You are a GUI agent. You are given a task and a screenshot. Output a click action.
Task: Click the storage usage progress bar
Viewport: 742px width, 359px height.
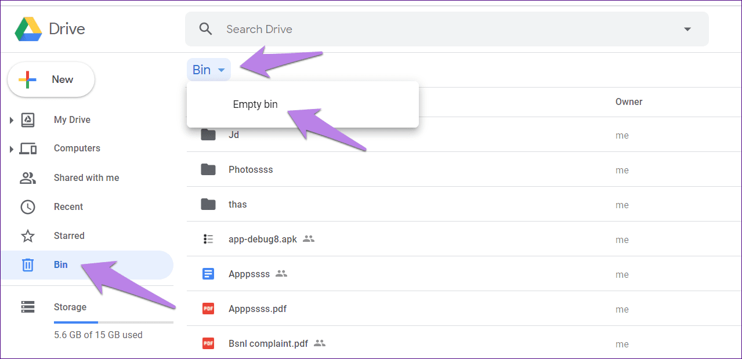point(113,322)
